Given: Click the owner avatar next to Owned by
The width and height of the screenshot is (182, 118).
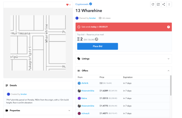Looking at the screenshot, I should tap(77, 18).
